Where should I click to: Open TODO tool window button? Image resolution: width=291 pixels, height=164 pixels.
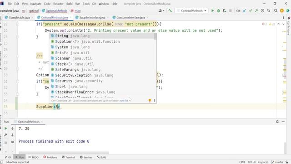pyautogui.click(x=33, y=157)
